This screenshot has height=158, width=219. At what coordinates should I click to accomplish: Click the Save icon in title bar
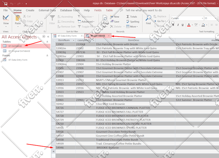6,3
